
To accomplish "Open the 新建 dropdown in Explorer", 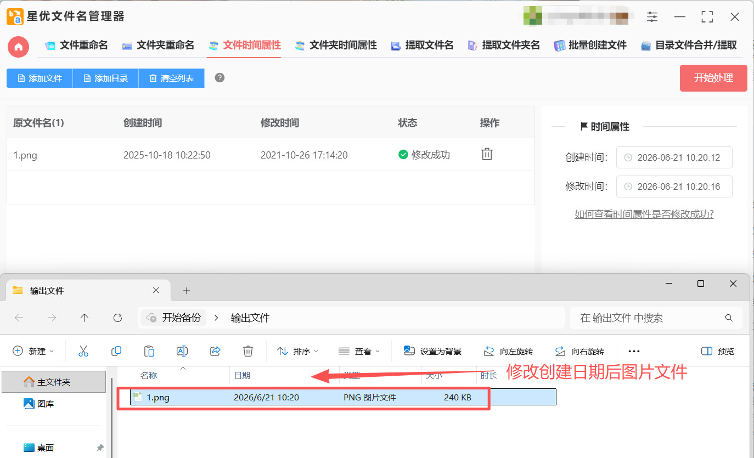I will (33, 351).
